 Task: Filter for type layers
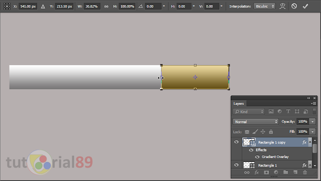tap(288, 111)
